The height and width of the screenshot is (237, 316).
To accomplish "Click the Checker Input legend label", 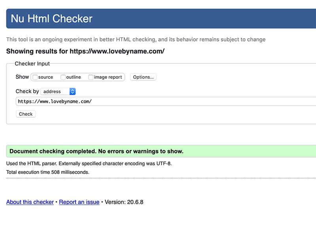I will pyautogui.click(x=32, y=64).
